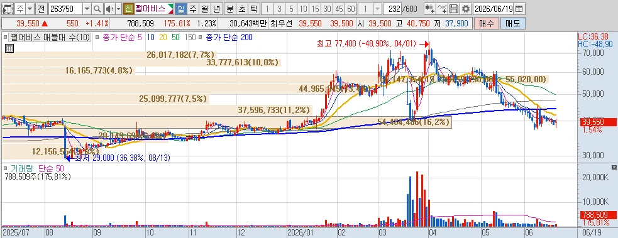Image resolution: width=618 pixels, height=238 pixels.
Task: Save the chart with the floppy disk icon
Action: [x=454, y=8]
